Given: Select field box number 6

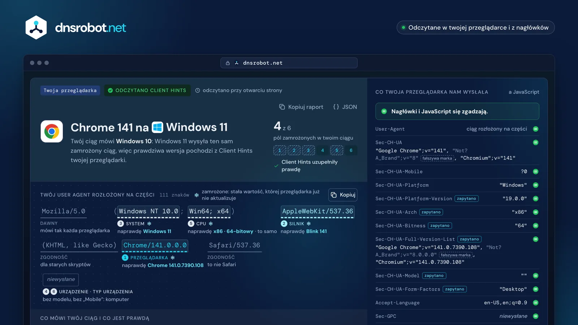Looking at the screenshot, I should [351, 151].
